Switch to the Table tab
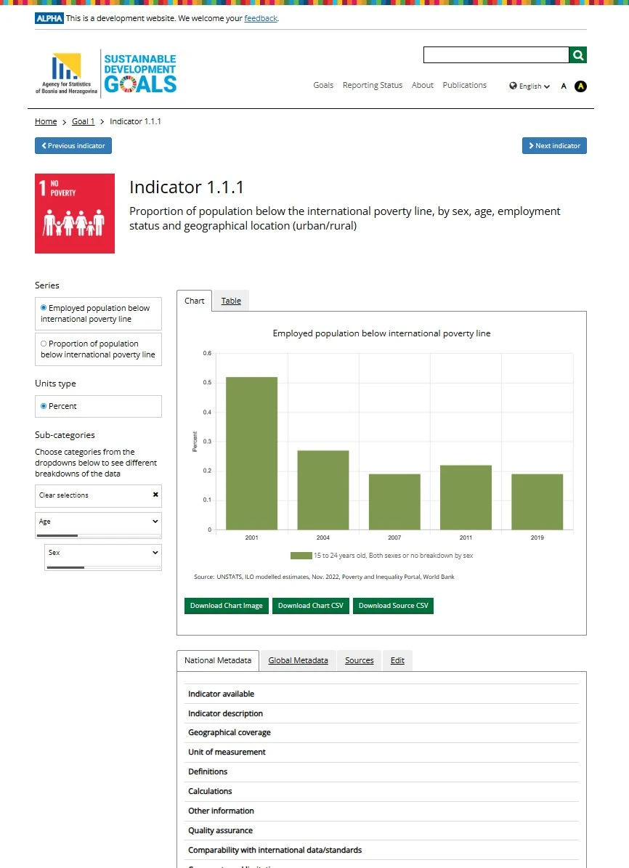The width and height of the screenshot is (629, 868). coord(231,301)
